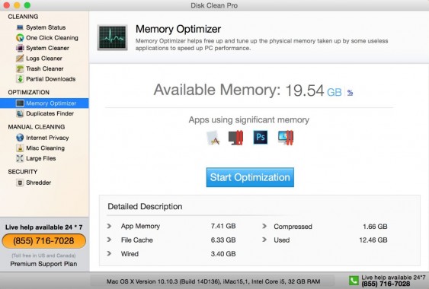The image size is (429, 289).
Task: Click the Duplicates Finder icon
Action: click(20, 113)
